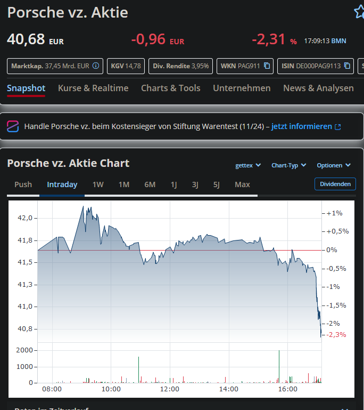Switch to Kurse & Realtime tab
The height and width of the screenshot is (410, 364).
click(93, 88)
